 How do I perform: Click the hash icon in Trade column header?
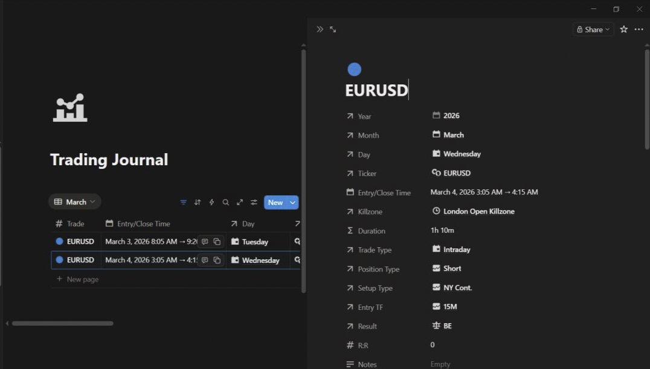[59, 224]
